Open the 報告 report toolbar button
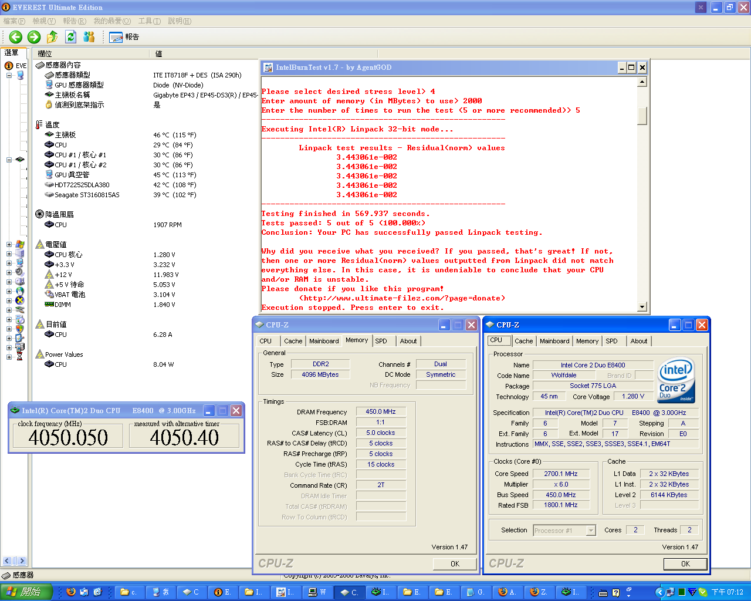Viewport: 751px width, 601px height. (x=124, y=37)
